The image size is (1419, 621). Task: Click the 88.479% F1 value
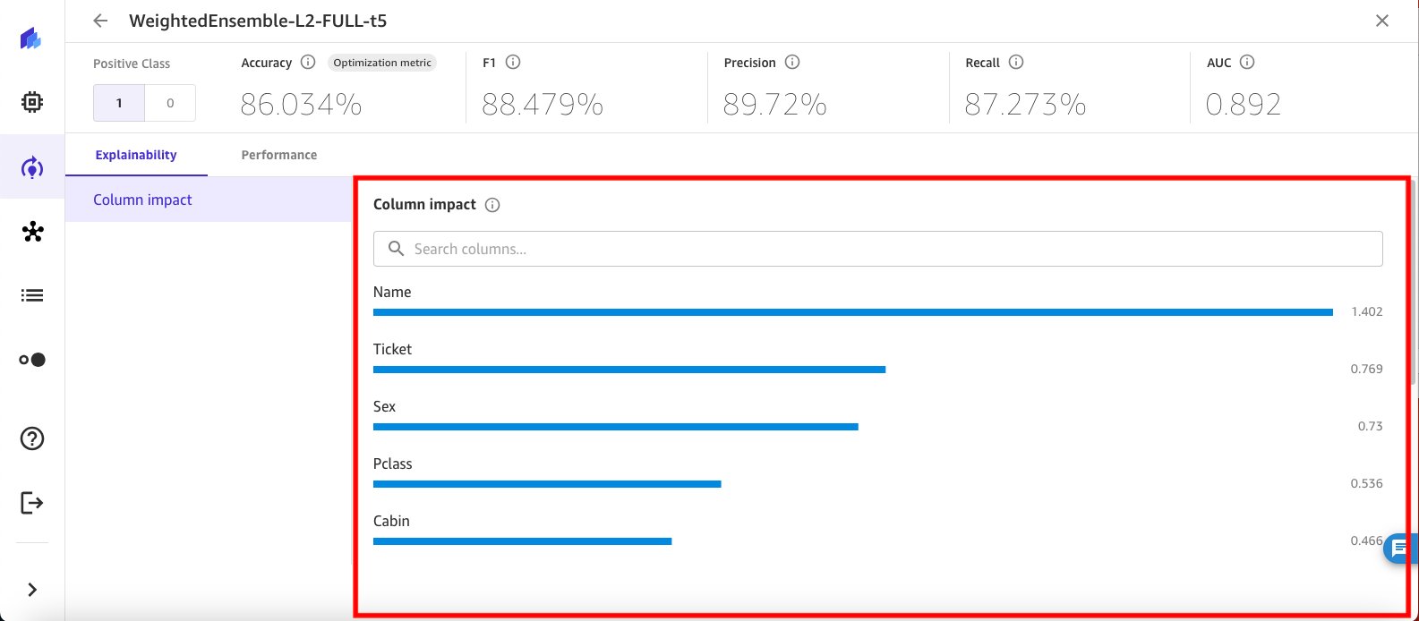pos(543,105)
